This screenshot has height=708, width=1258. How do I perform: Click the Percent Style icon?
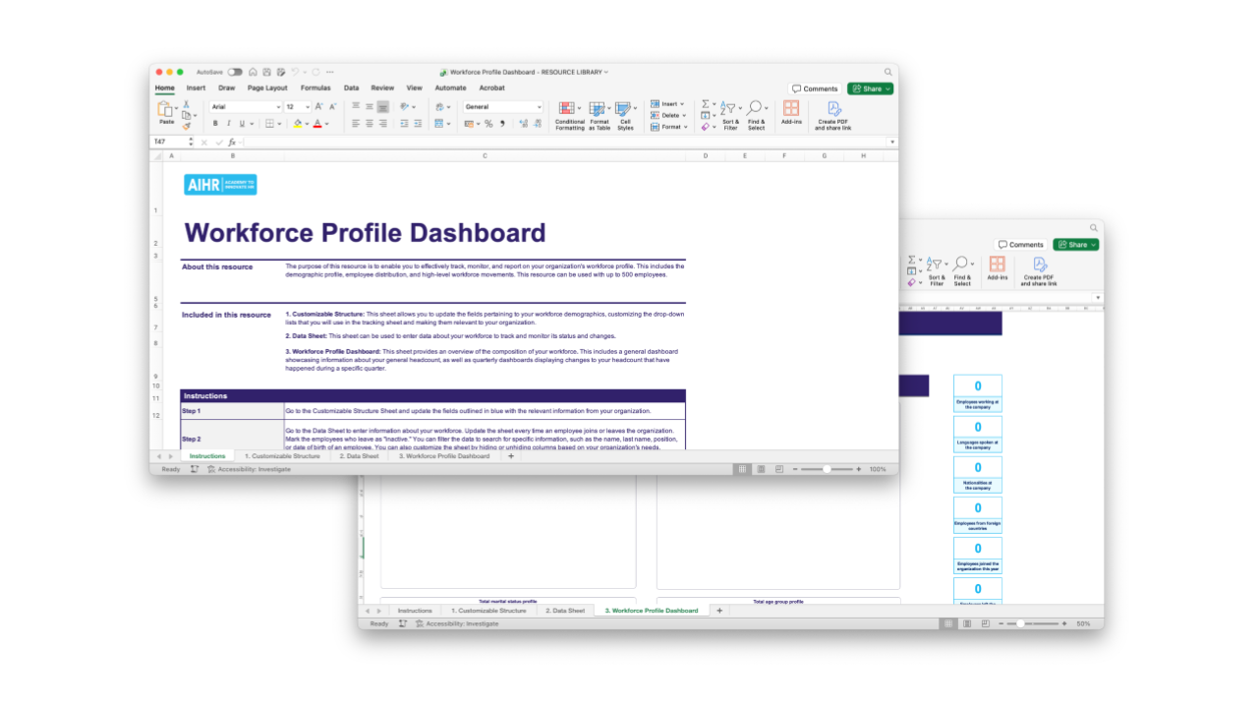488,124
